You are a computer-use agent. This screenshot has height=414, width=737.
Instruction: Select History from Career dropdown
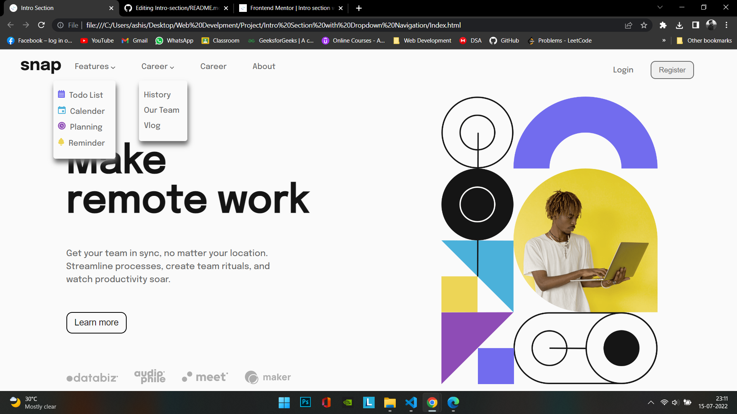tap(157, 95)
